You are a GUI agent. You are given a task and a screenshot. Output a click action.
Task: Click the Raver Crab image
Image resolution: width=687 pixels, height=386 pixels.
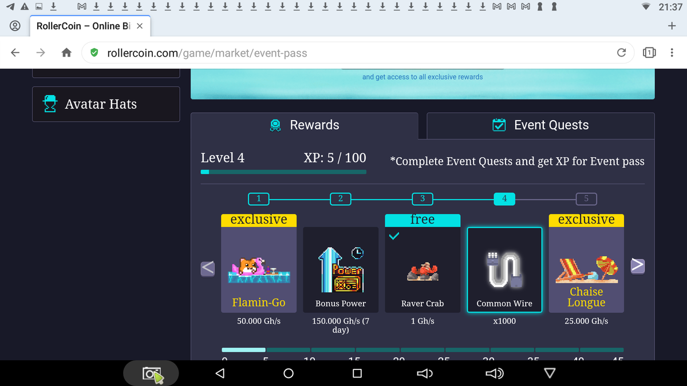pyautogui.click(x=423, y=272)
